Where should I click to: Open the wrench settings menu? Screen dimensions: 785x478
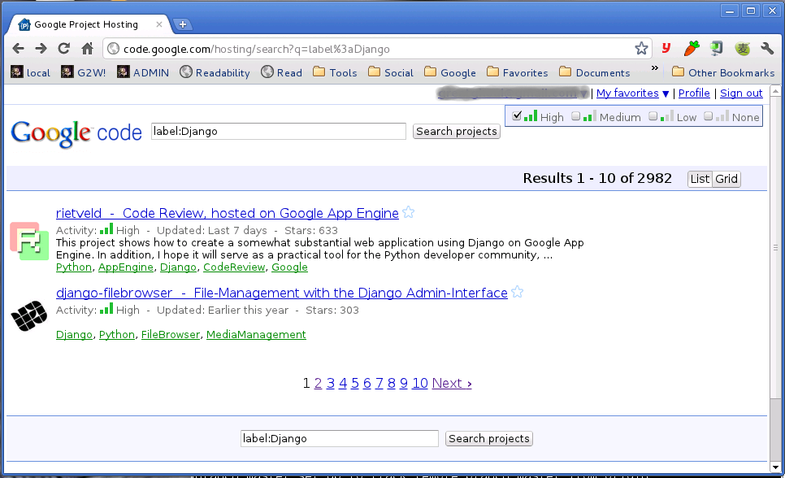tap(767, 49)
